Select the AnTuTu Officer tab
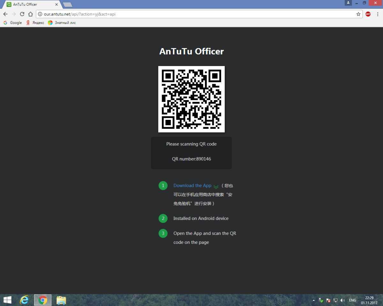 pyautogui.click(x=29, y=4)
